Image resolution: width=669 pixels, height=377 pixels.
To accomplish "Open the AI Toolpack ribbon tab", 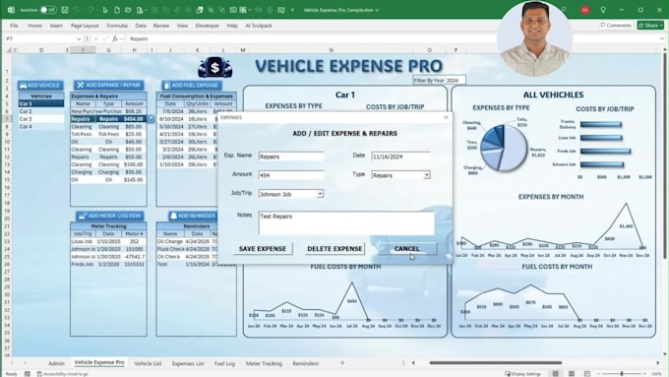I will coord(259,26).
